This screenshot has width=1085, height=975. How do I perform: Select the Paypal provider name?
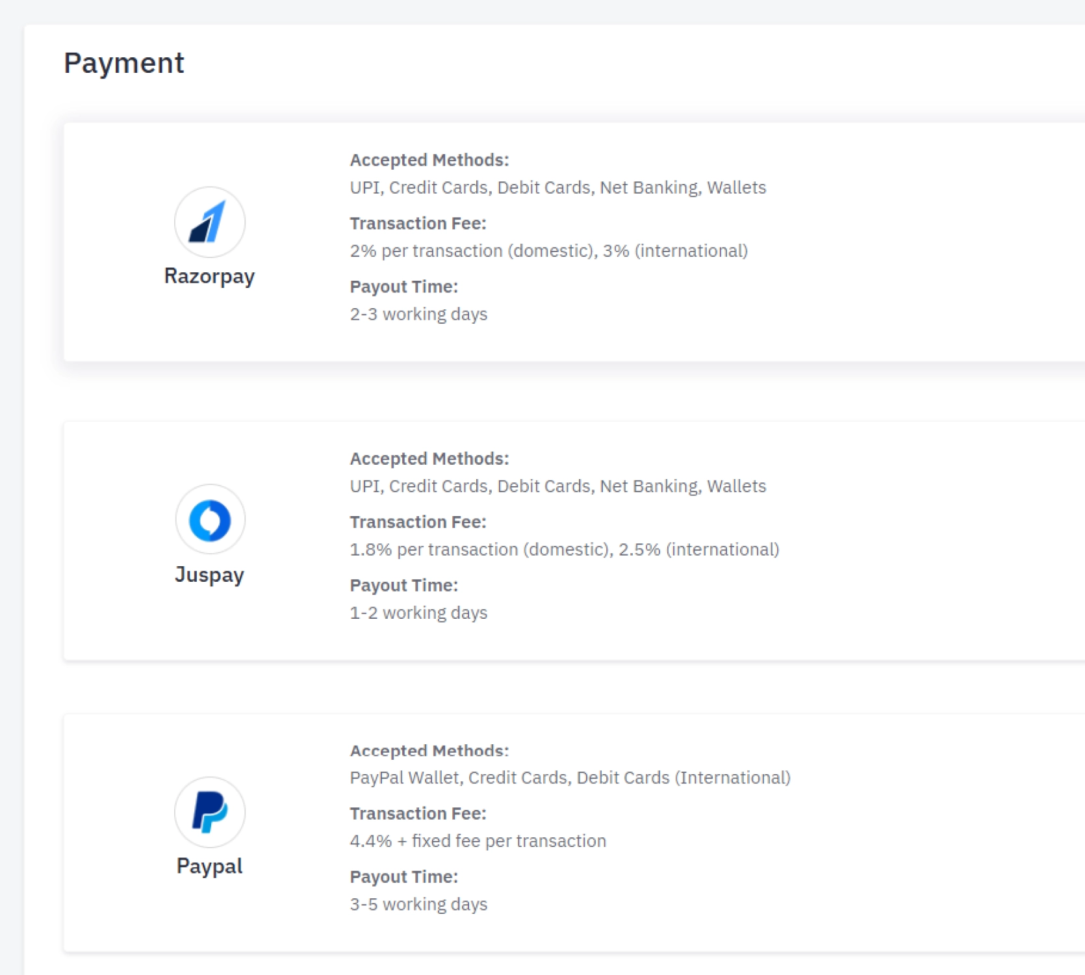[209, 866]
